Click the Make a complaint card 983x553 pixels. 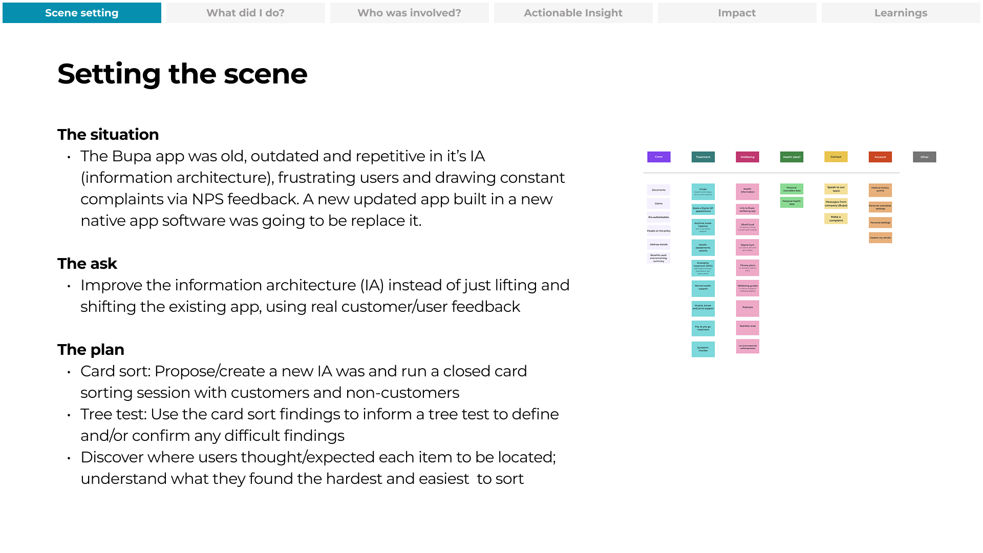click(836, 219)
